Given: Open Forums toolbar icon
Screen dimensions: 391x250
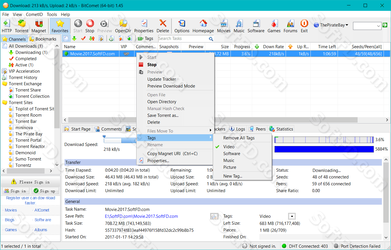Looking at the screenshot, I should [x=290, y=26].
